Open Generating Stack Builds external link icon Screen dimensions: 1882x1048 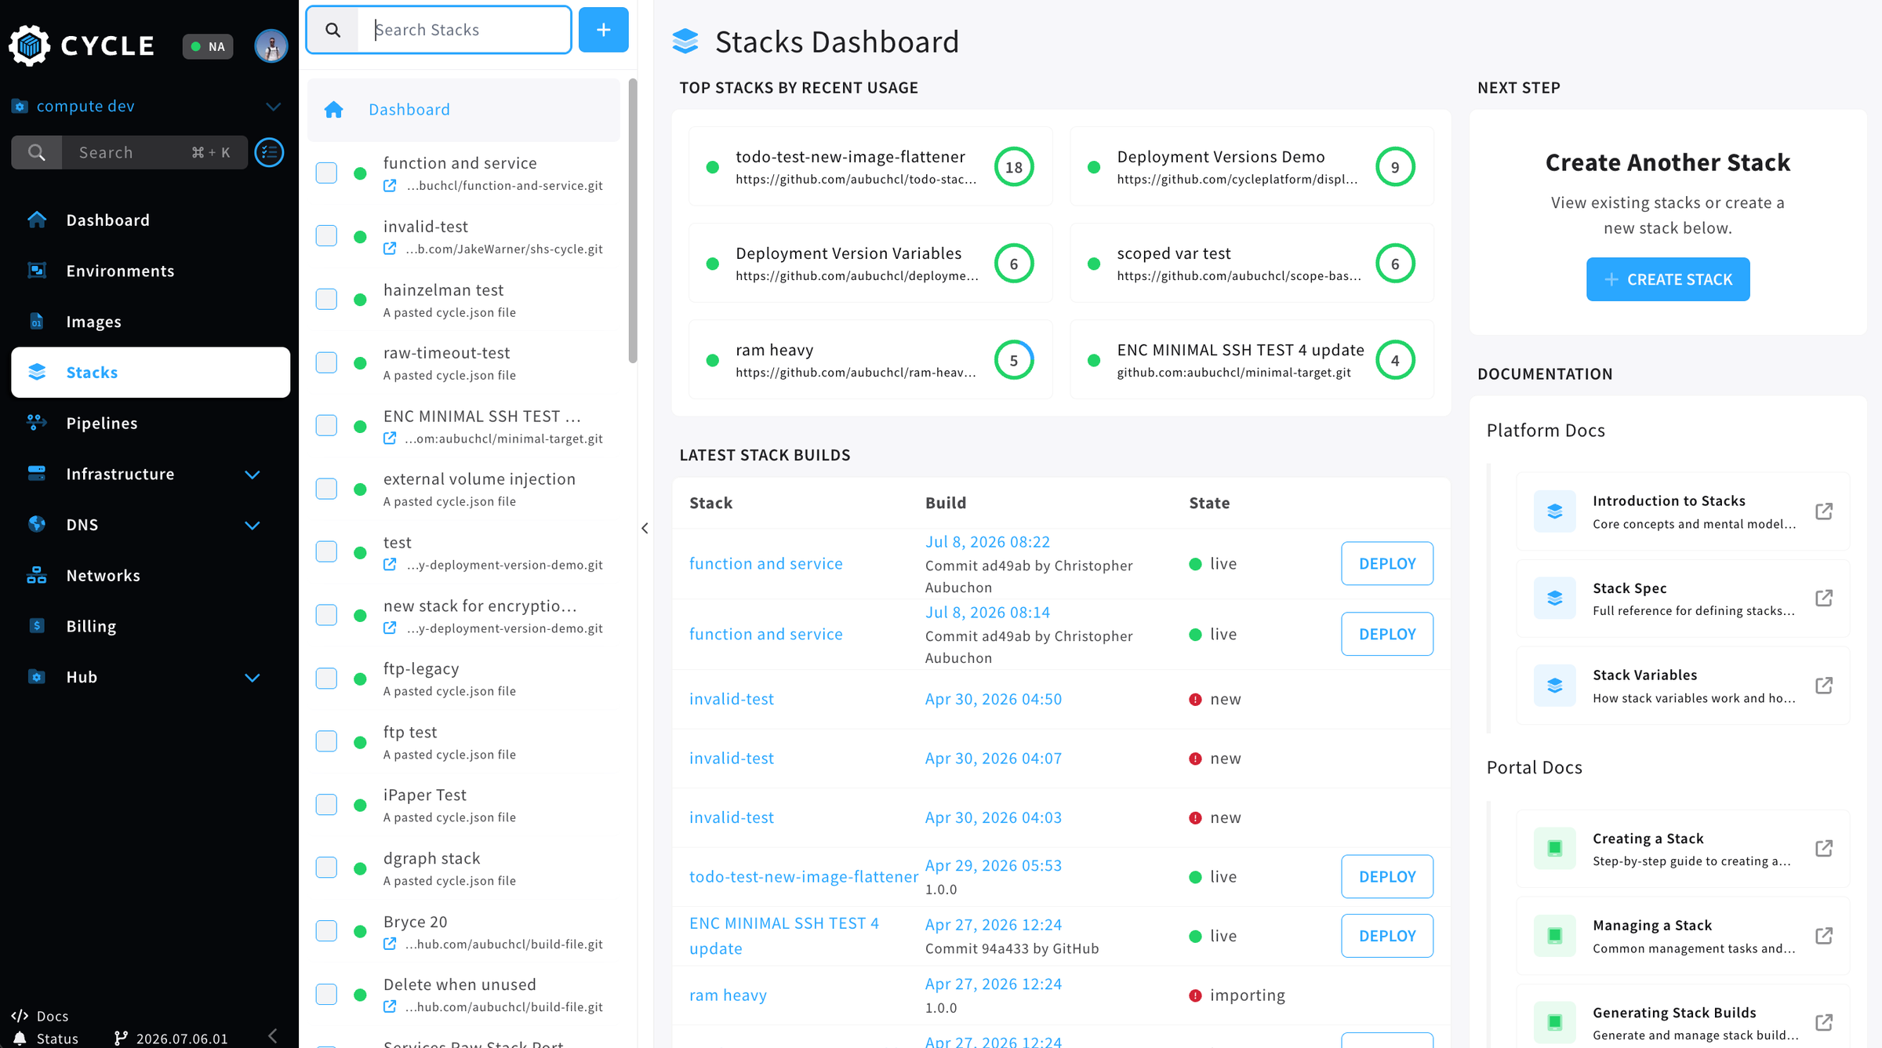pyautogui.click(x=1824, y=1023)
